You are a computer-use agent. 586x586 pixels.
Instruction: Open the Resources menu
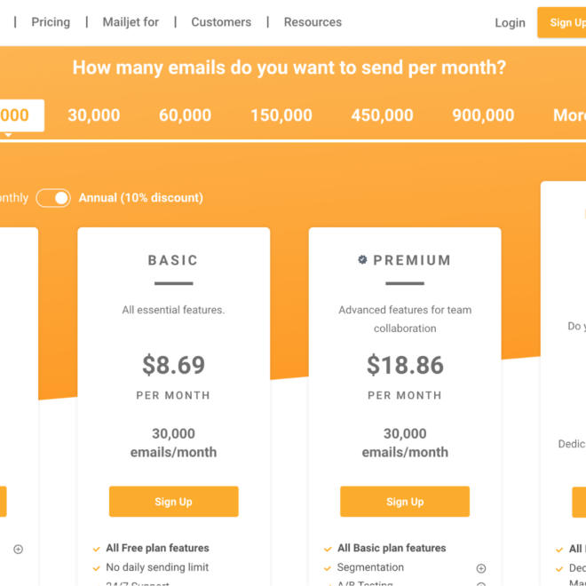point(313,22)
